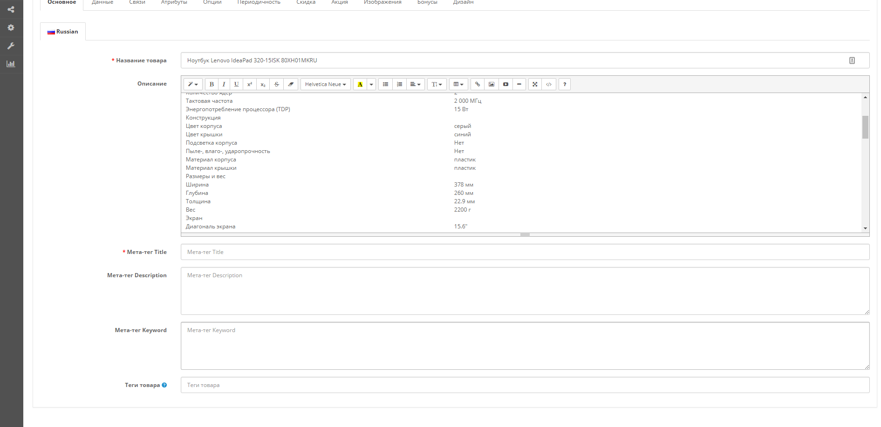Click the Мета-тег Title input field
881x427 pixels.
click(x=525, y=252)
